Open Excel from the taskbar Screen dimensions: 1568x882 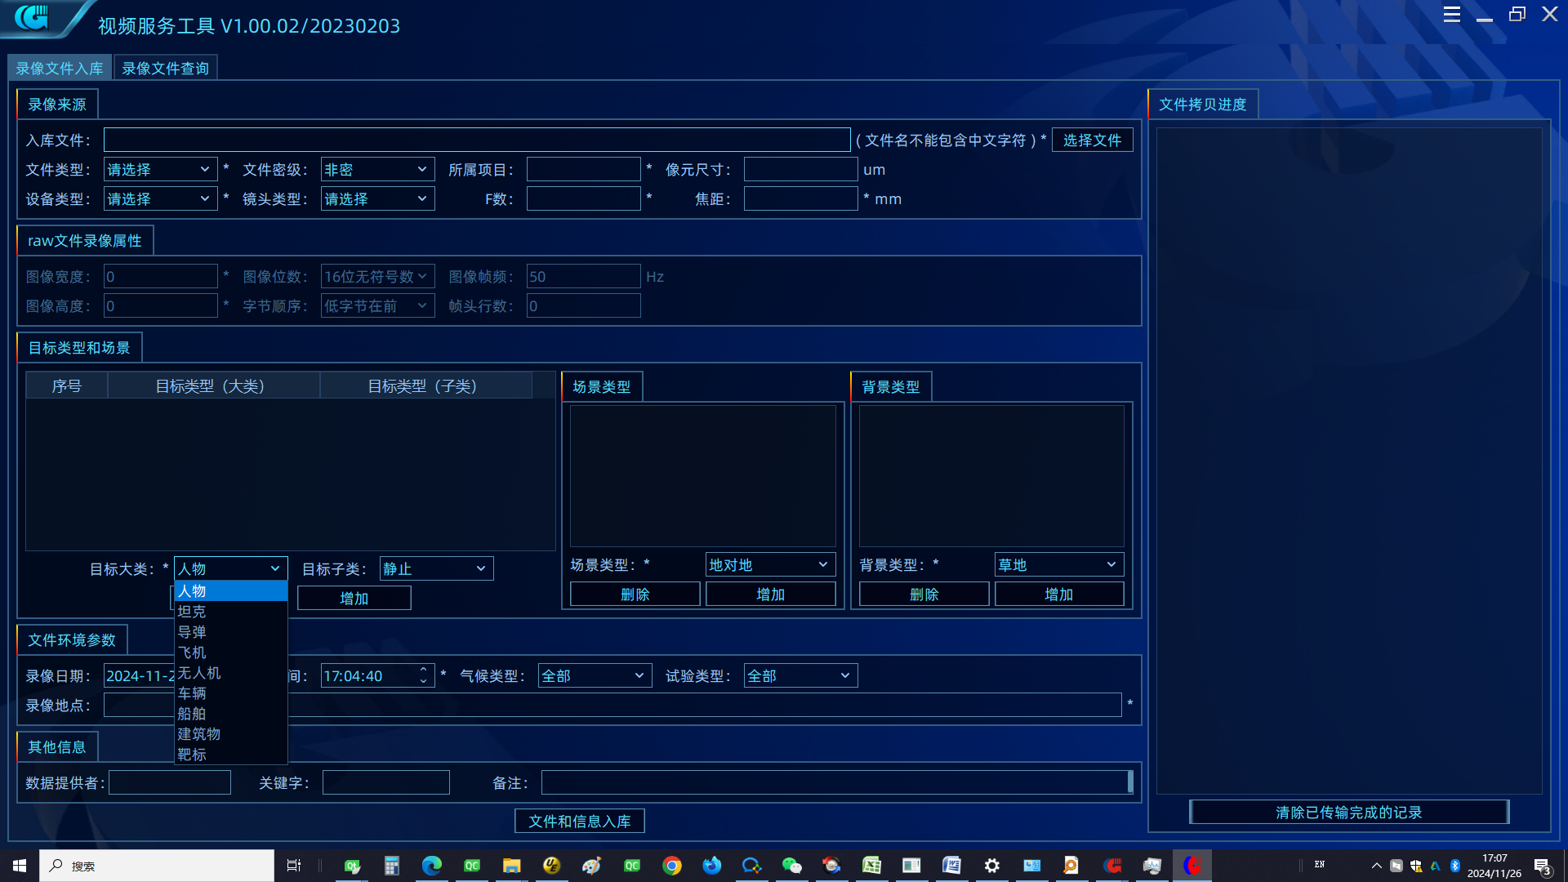(x=871, y=866)
